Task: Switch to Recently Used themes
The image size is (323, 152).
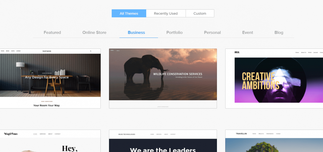Action: tap(166, 13)
